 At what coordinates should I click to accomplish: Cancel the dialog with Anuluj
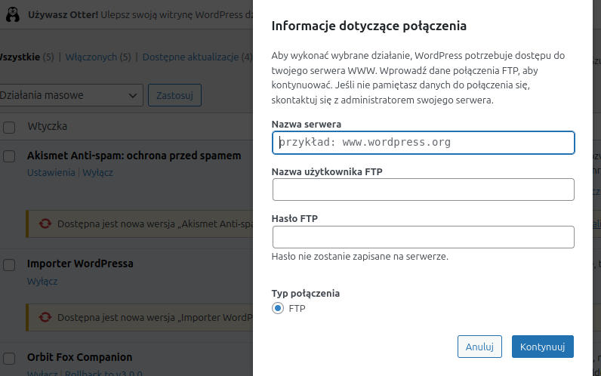[479, 347]
